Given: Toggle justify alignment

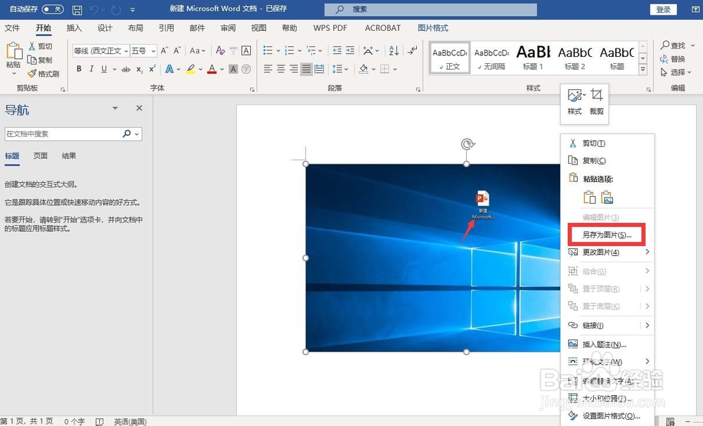Looking at the screenshot, I should tap(307, 69).
